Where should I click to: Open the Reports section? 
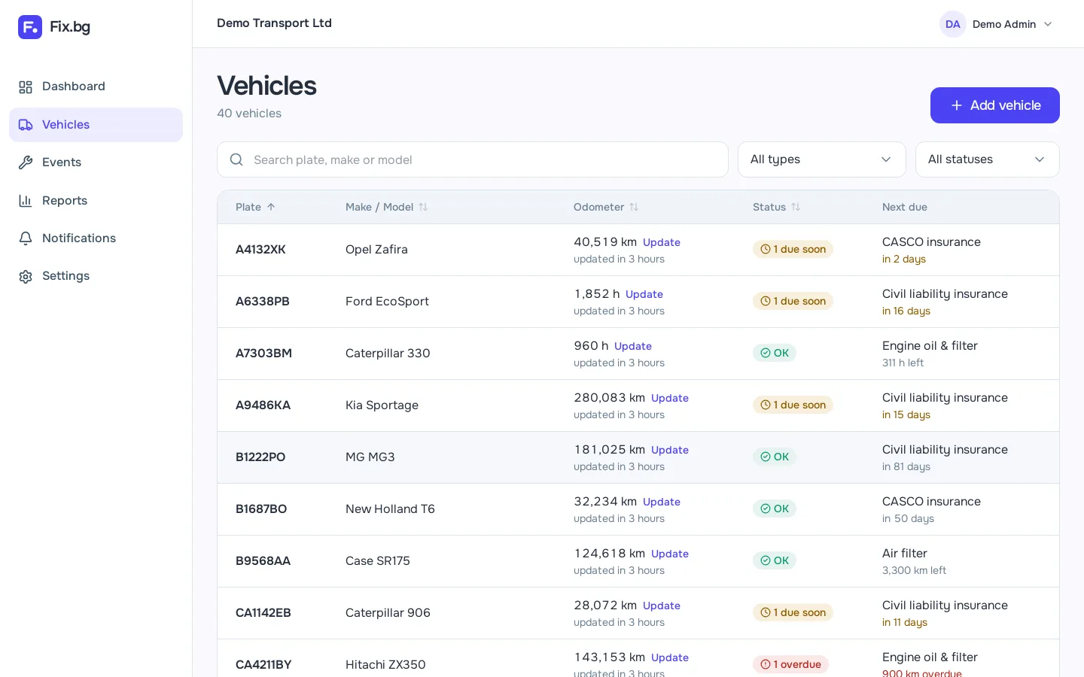[x=96, y=201]
